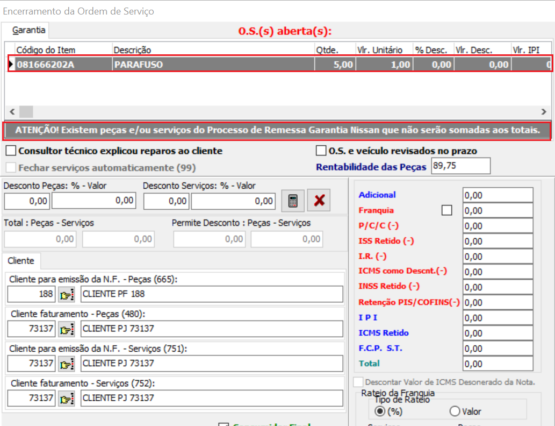The image size is (555, 426).
Task: Focus Desconto Serviços valor field
Action: click(x=233, y=201)
